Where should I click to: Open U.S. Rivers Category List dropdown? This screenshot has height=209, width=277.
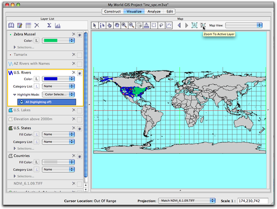tap(58, 86)
